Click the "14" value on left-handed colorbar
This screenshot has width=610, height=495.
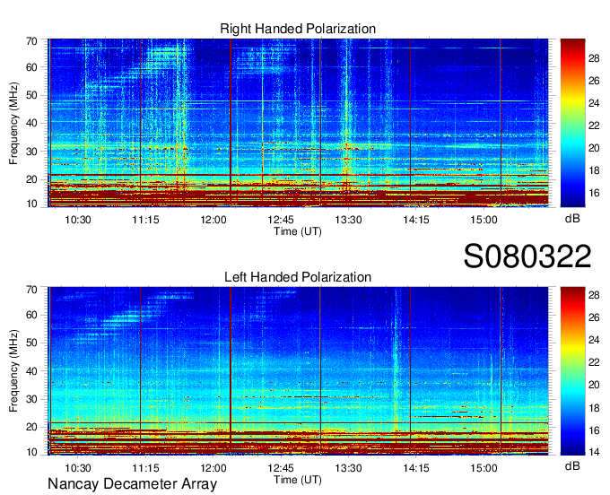click(594, 453)
